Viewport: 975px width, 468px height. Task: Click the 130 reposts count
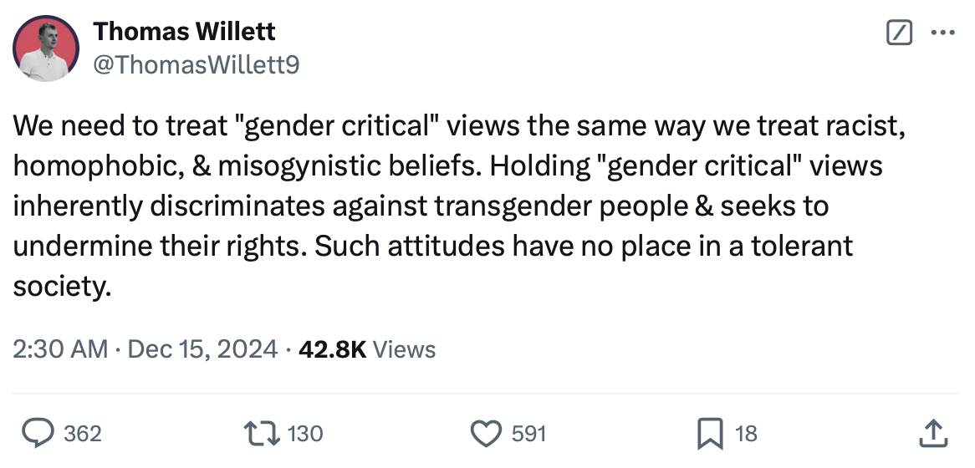tap(305, 433)
